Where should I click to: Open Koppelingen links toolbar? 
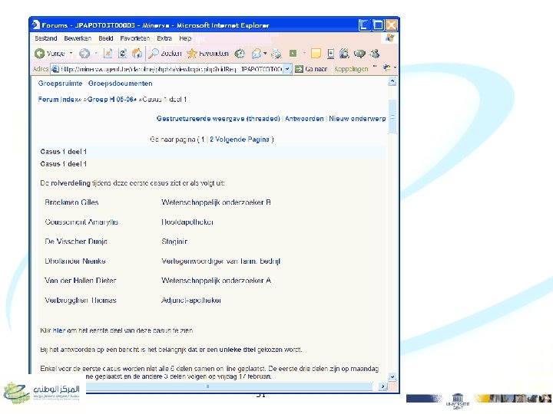351,69
